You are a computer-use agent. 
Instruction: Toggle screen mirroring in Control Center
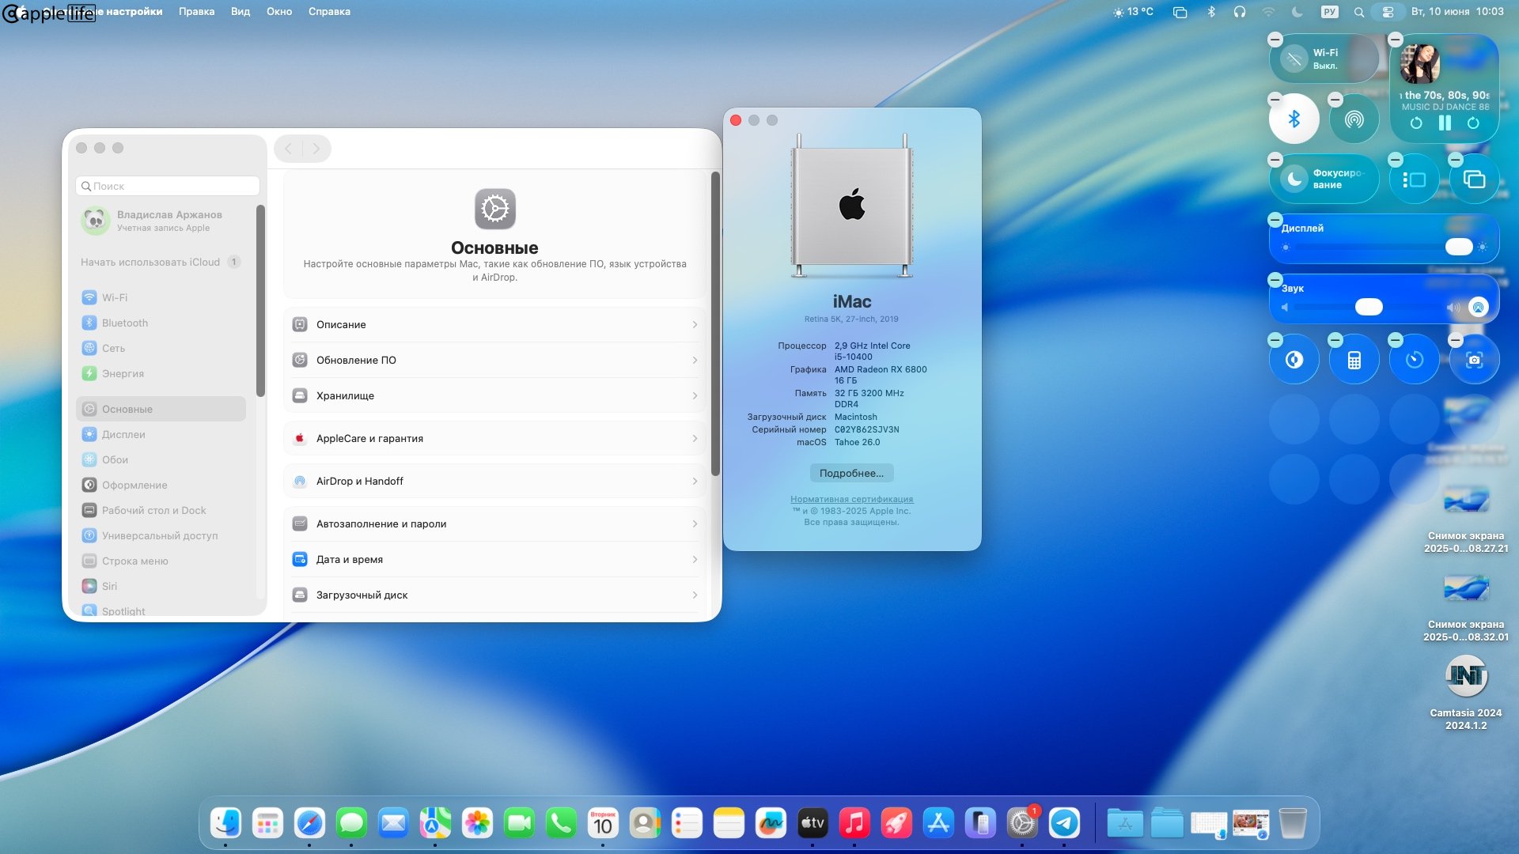(1474, 179)
